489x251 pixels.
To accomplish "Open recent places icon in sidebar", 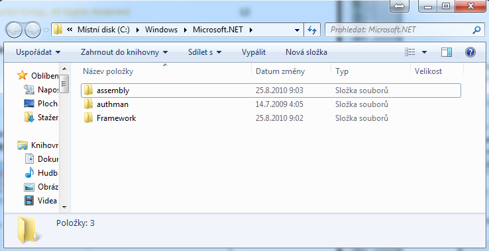I will click(x=29, y=90).
